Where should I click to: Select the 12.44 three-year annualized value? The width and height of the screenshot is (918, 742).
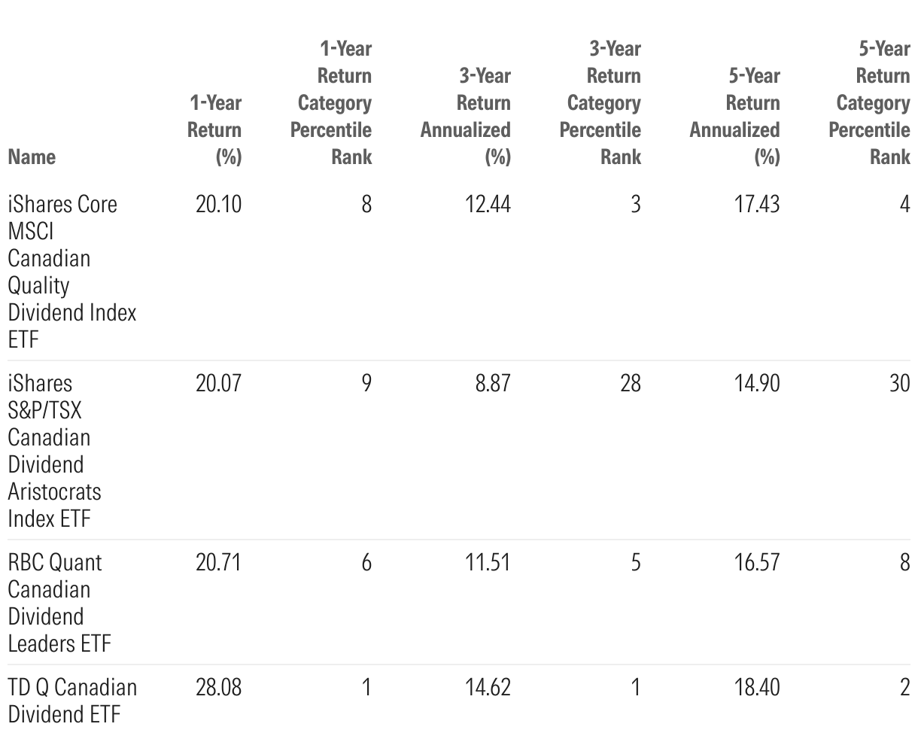pyautogui.click(x=487, y=204)
